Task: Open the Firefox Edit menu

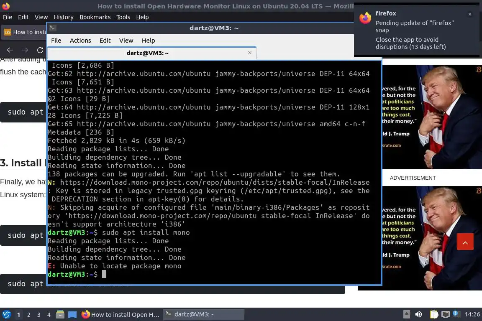Action: (x=23, y=17)
